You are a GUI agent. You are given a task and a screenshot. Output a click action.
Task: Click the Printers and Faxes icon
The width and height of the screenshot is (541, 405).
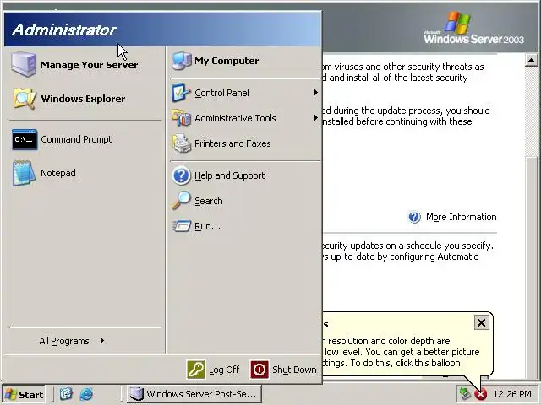[x=182, y=143]
